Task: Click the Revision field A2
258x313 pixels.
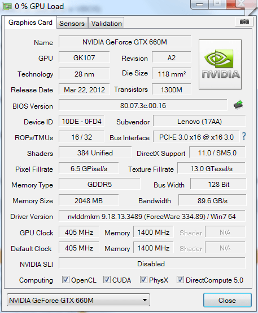Action: pos(172,57)
